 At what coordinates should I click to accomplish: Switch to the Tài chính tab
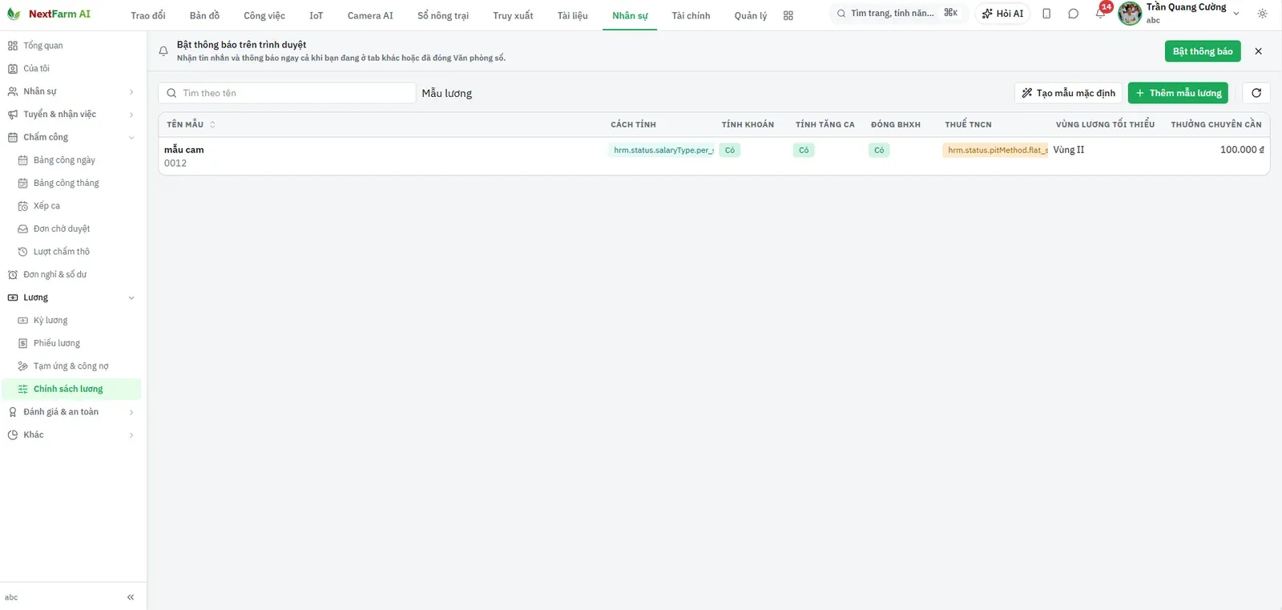691,15
